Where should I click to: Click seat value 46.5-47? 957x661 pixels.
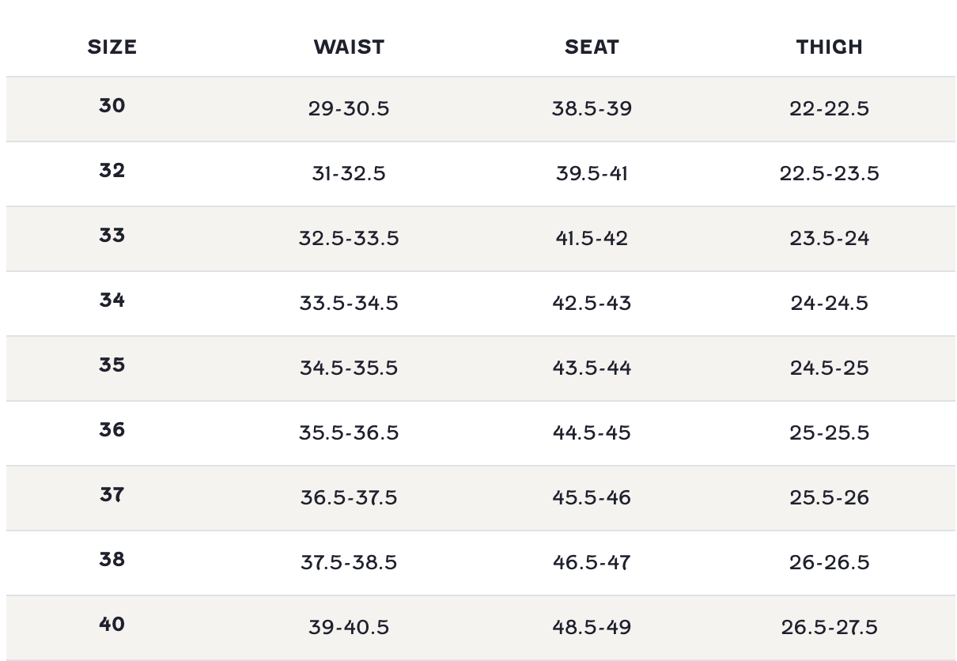tap(592, 562)
